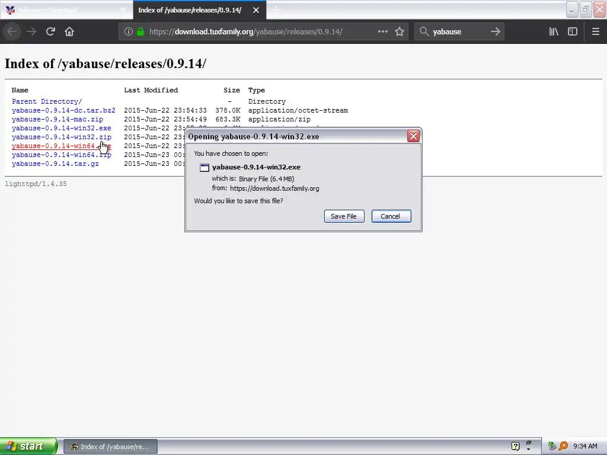Click the 9:34 AM system clock
This screenshot has height=455, width=607.
(x=585, y=446)
